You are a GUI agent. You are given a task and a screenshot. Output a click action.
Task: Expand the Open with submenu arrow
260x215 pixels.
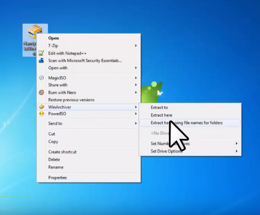click(136, 68)
